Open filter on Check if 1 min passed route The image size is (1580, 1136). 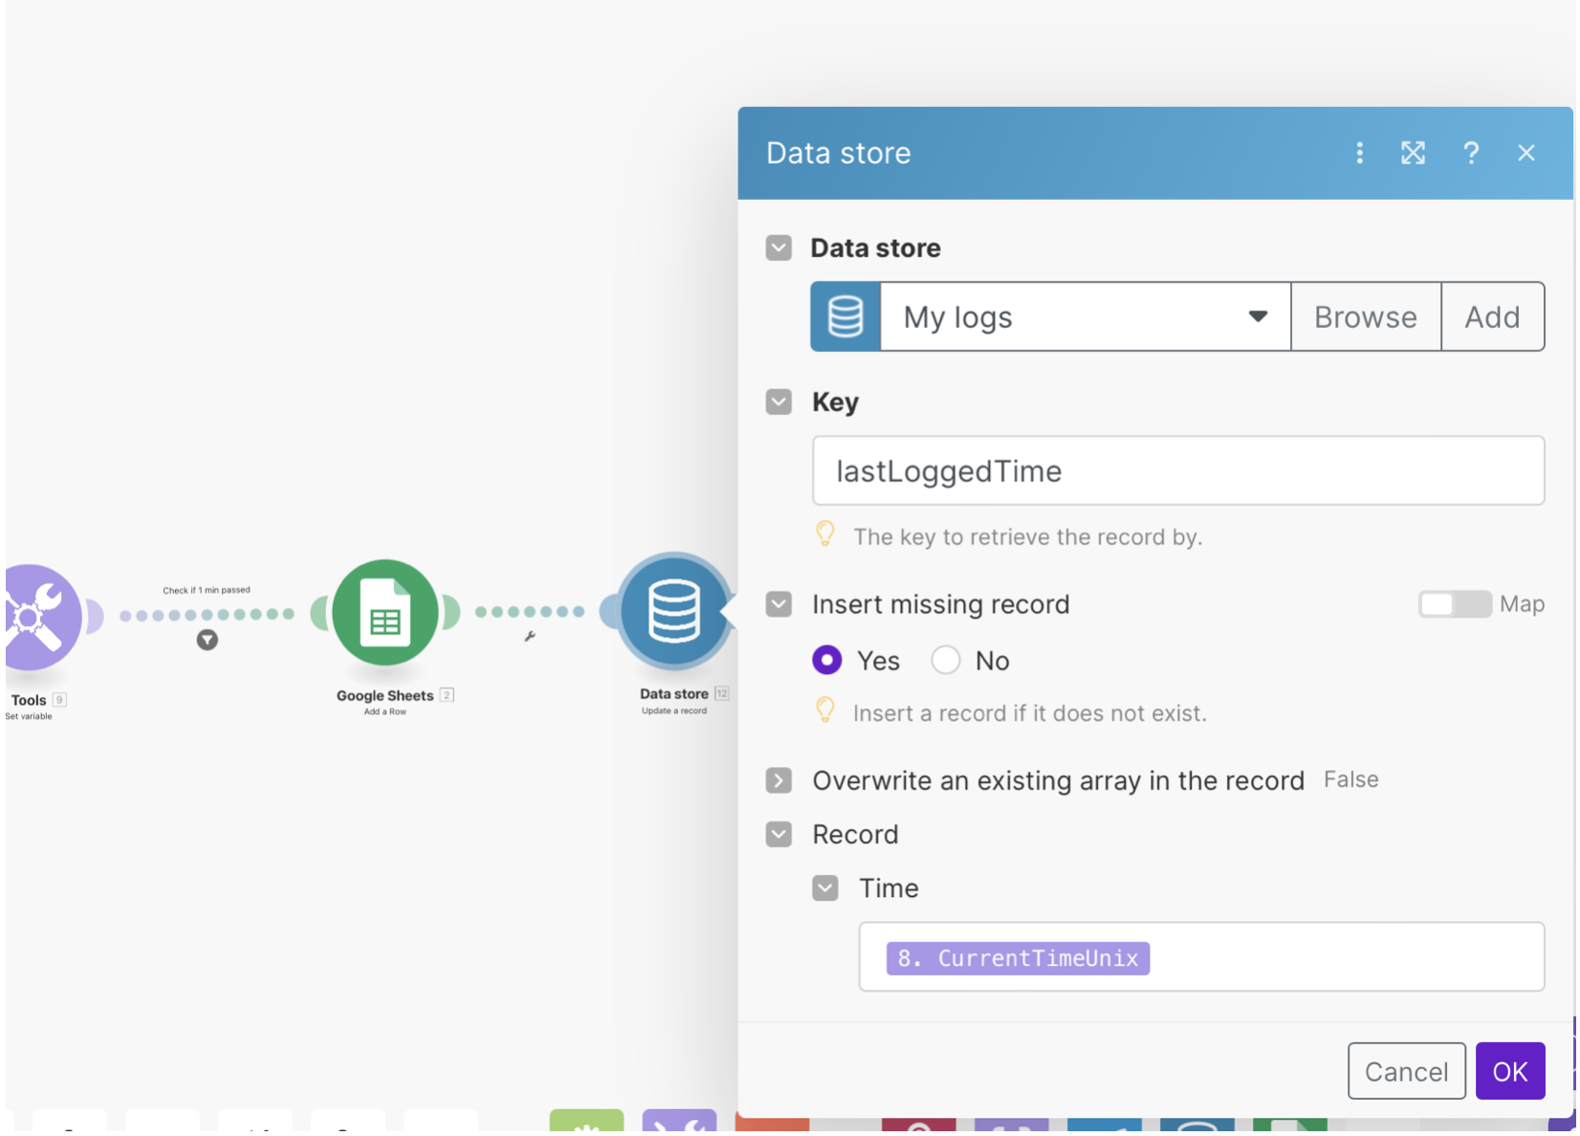208,640
